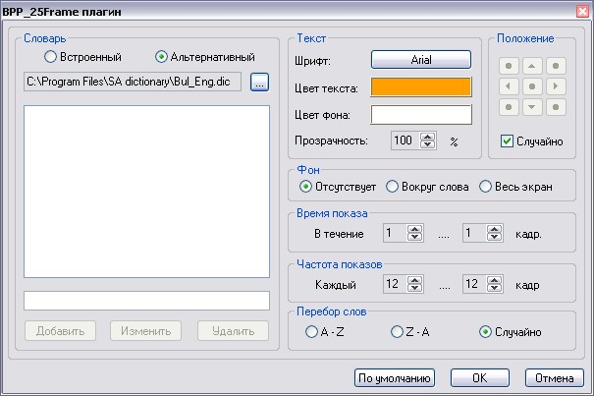Set position to bottom center arrow

532,107
